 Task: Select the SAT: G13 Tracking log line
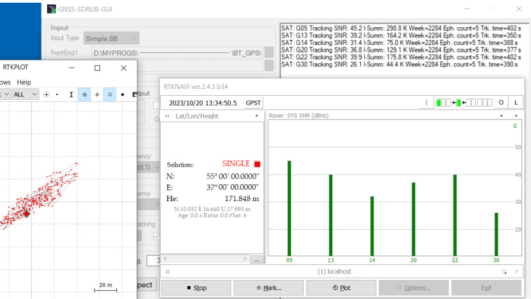pyautogui.click(x=401, y=35)
